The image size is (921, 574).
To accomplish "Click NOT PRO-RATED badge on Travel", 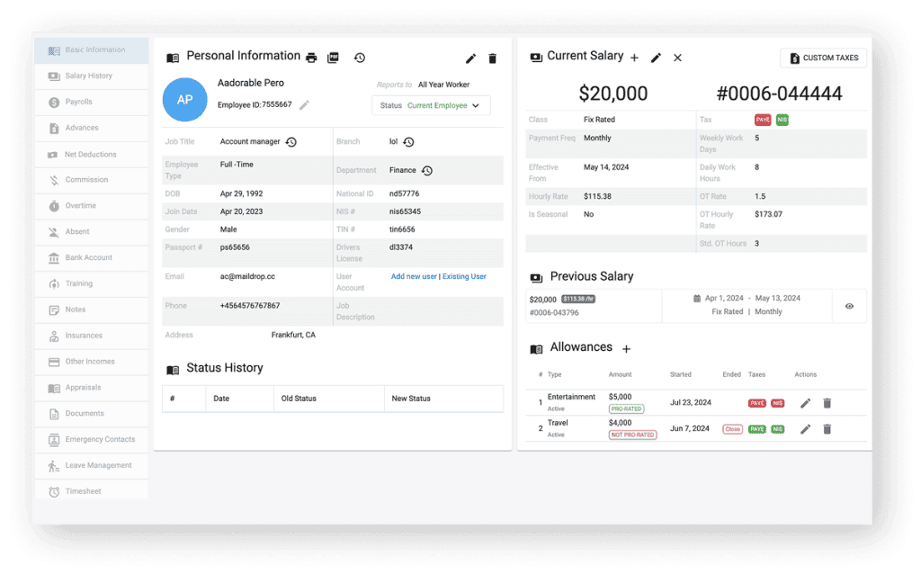I will (632, 435).
